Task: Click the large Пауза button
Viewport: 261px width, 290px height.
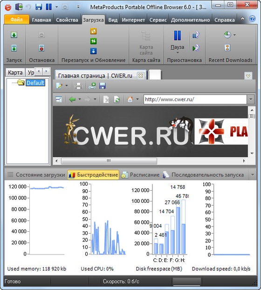Action: pyautogui.click(x=177, y=40)
